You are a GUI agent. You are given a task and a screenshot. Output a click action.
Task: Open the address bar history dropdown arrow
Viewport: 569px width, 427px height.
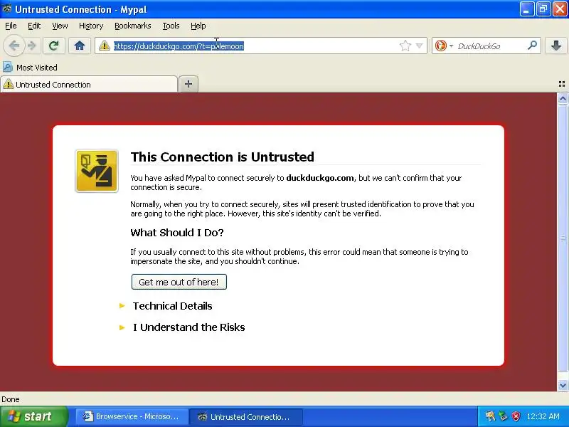pos(419,46)
